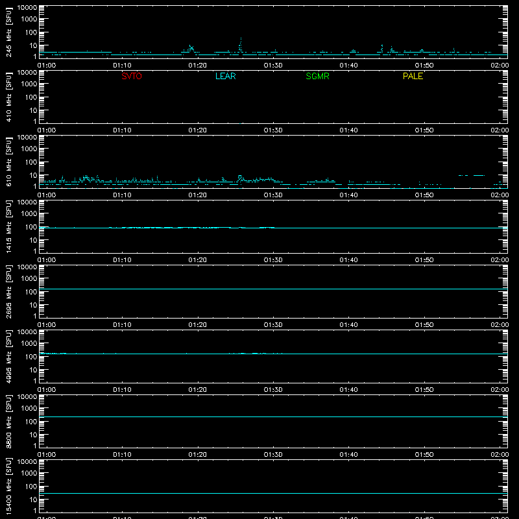Select the 610 MHz [SFU] axis label
519x519 pixels.
point(8,162)
